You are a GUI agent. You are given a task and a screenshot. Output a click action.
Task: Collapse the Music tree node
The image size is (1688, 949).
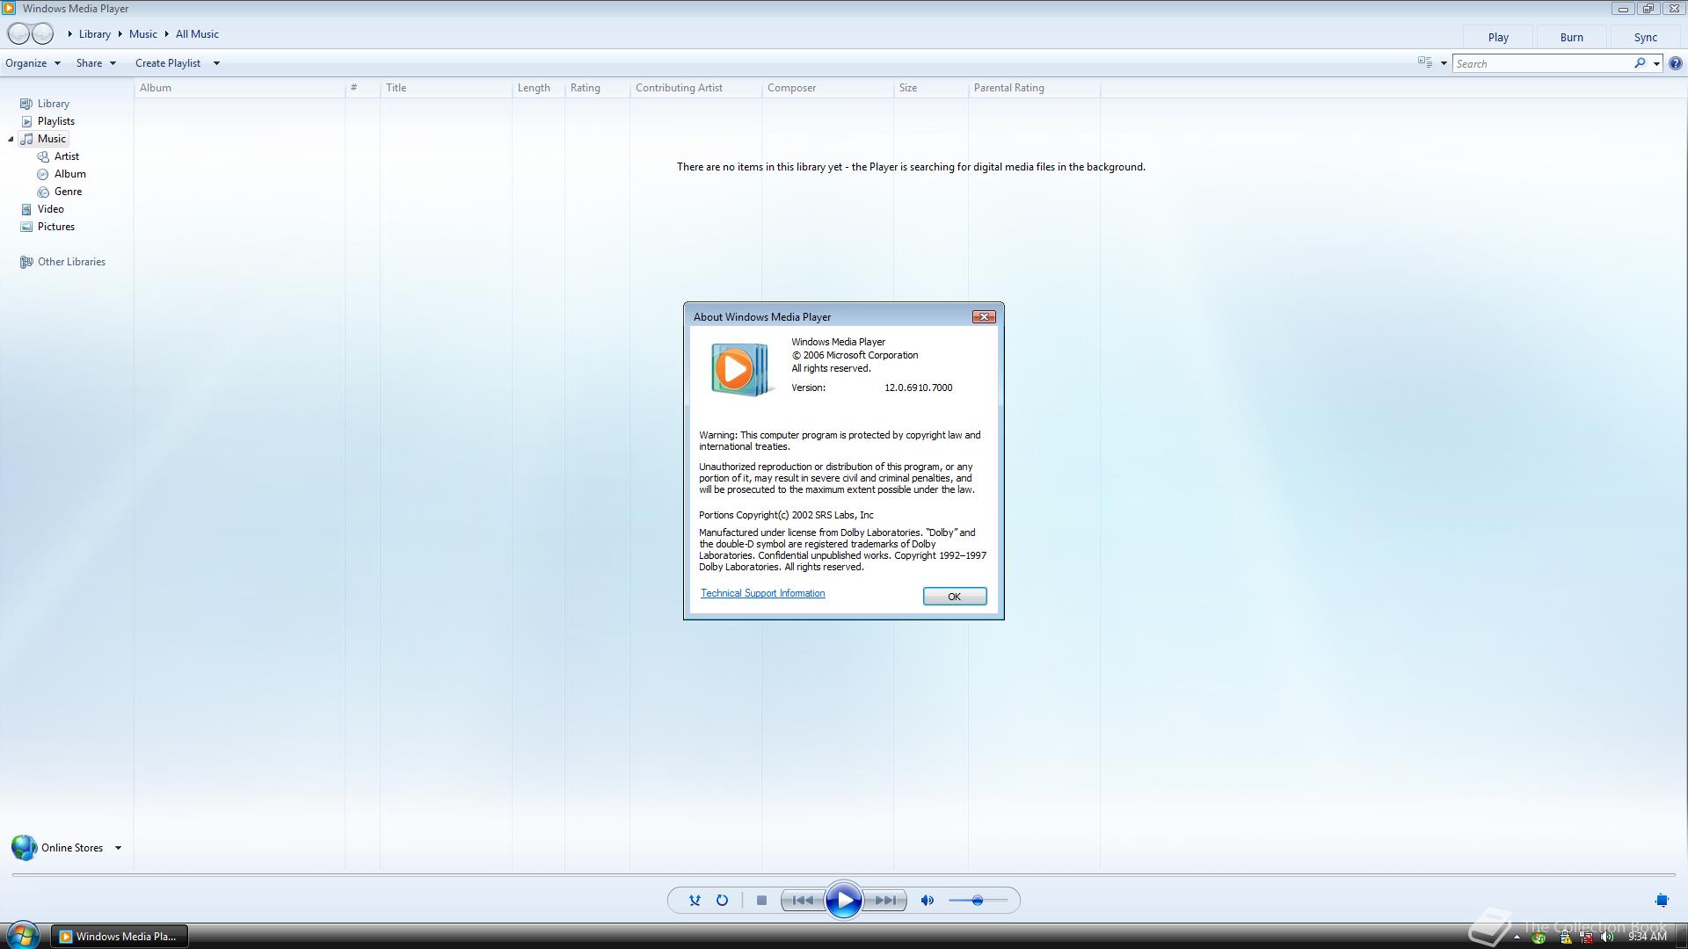[x=11, y=139]
